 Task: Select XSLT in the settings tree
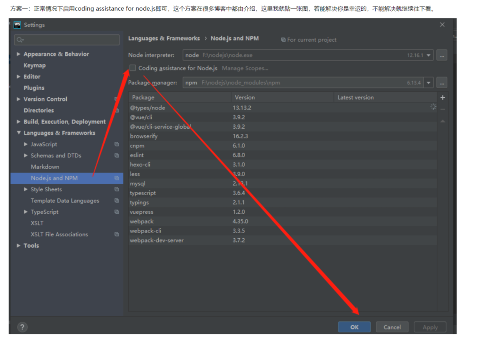[x=37, y=223]
